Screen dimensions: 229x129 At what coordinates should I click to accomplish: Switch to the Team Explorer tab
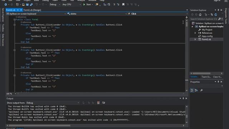[x=206, y=77]
